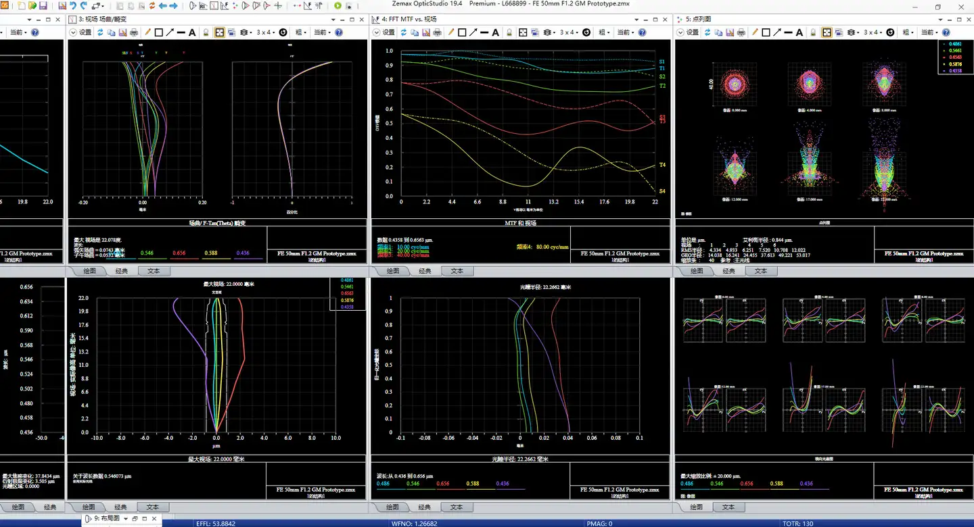Select the text 'A' annotation tool in FFT MTF window
Screen dimensions: 974x527
coord(495,32)
